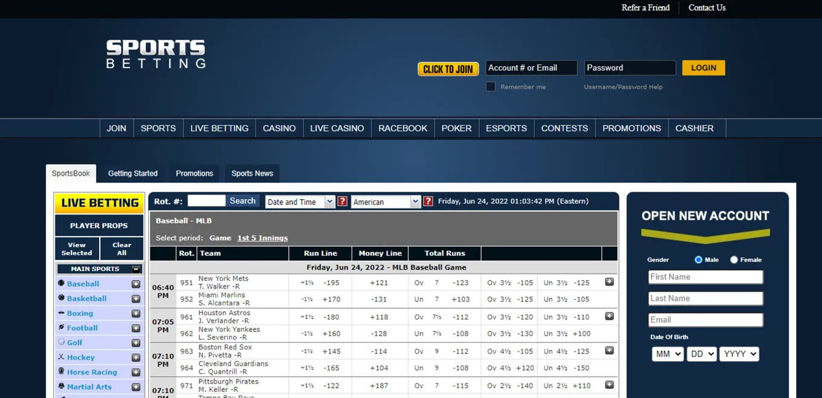822x398 pixels.
Task: Open the MM birth month dropdown
Action: (x=667, y=354)
